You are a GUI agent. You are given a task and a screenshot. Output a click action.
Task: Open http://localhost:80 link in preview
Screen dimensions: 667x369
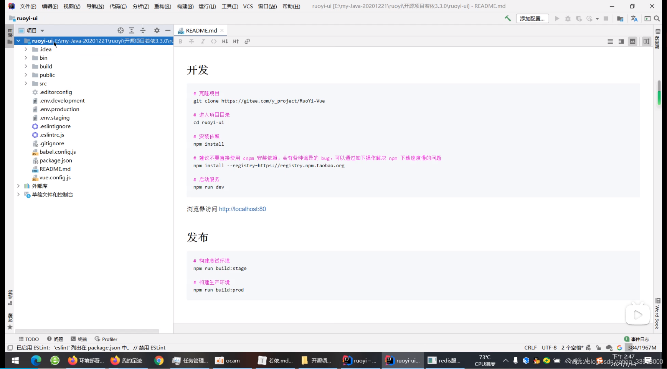pyautogui.click(x=242, y=209)
